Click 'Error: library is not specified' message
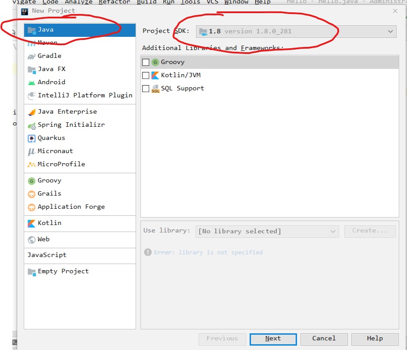This screenshot has height=350, width=407. [x=208, y=252]
